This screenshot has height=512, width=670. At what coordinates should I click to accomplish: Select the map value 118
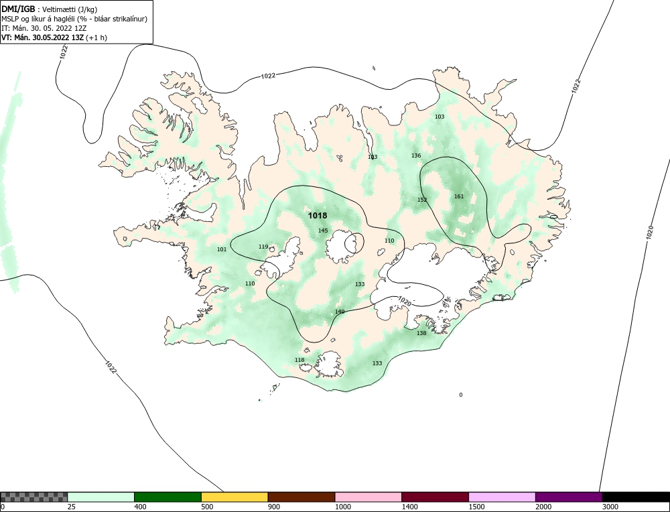coord(299,361)
